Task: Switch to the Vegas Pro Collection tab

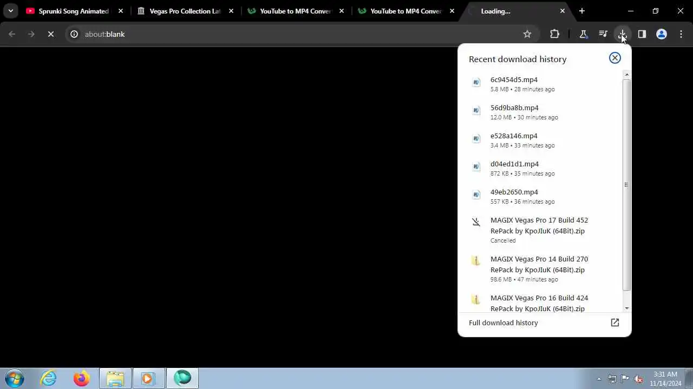Action: coord(186,11)
